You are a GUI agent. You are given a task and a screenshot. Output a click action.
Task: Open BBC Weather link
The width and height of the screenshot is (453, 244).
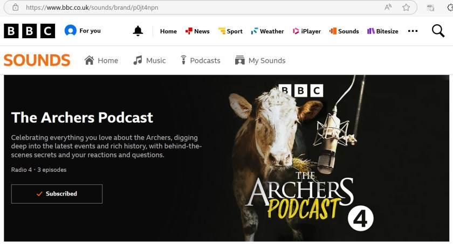267,31
